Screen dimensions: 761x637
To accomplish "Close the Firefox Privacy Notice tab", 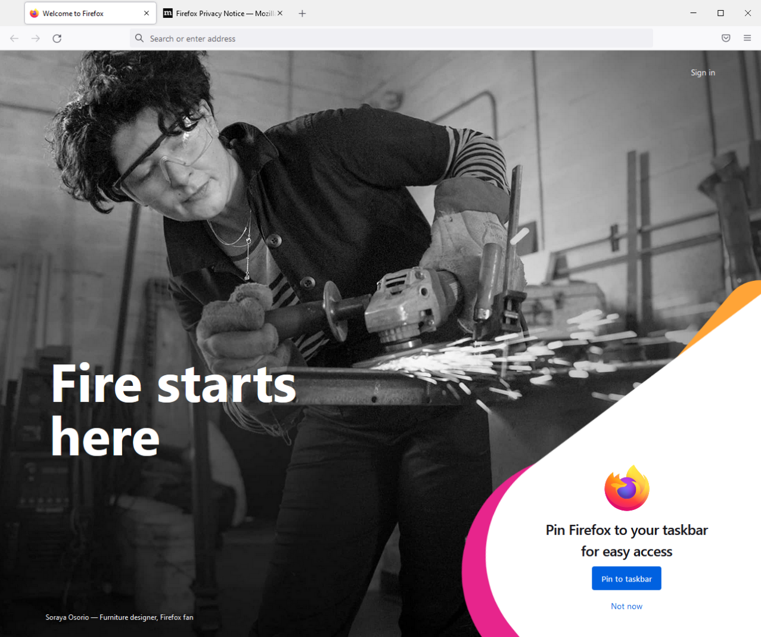I will pos(280,13).
